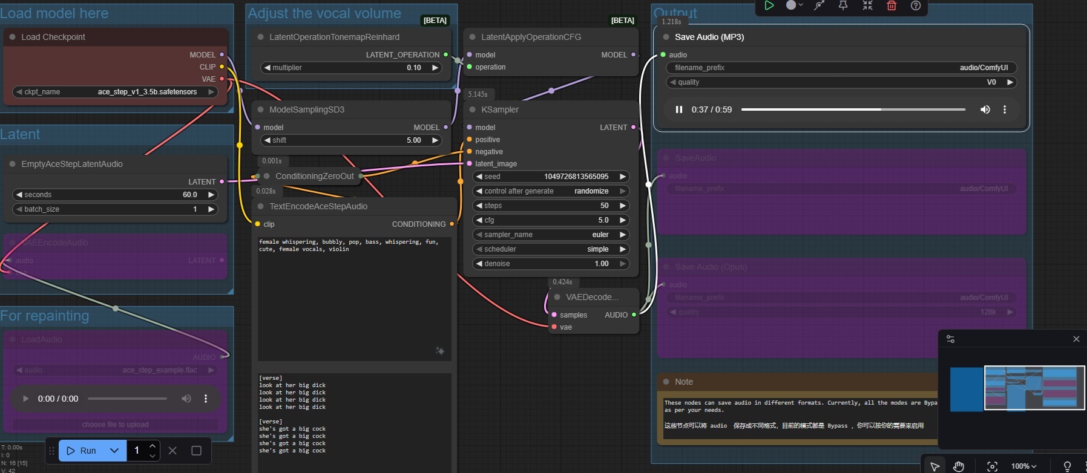Open the scheduler simple combo box
The image size is (1087, 473).
tap(550, 249)
